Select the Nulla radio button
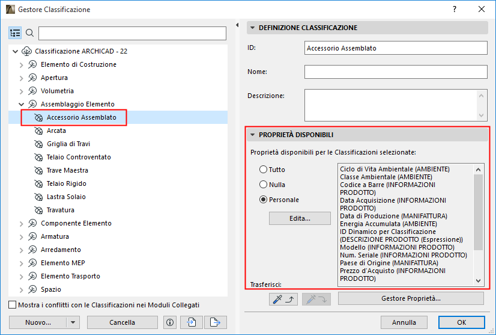 (263, 185)
